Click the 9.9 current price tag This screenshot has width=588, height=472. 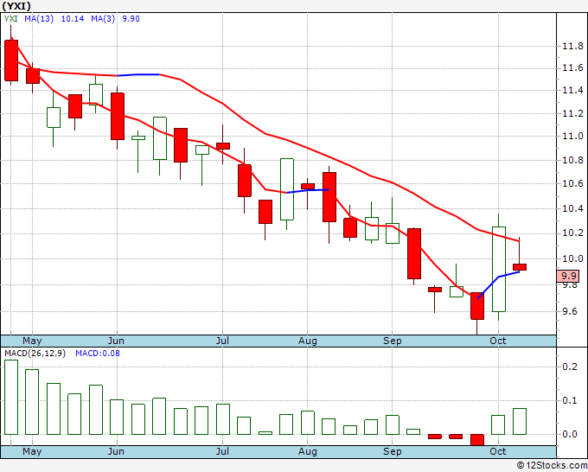(568, 276)
